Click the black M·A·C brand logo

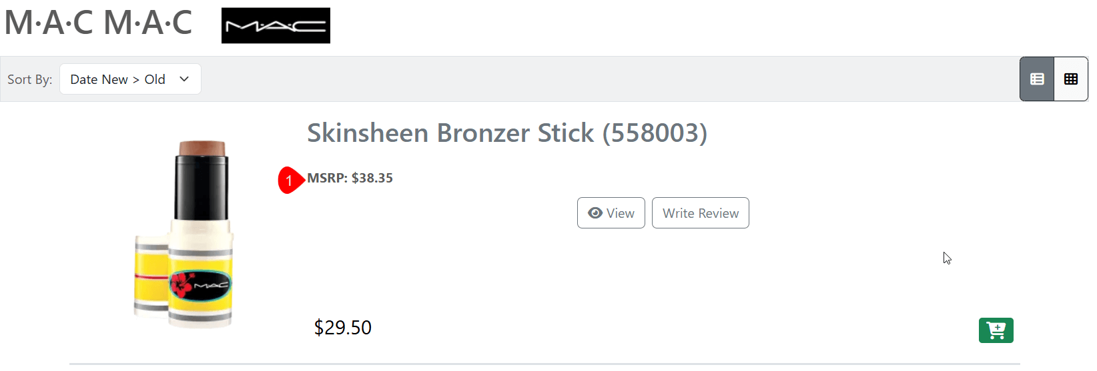coord(276,26)
